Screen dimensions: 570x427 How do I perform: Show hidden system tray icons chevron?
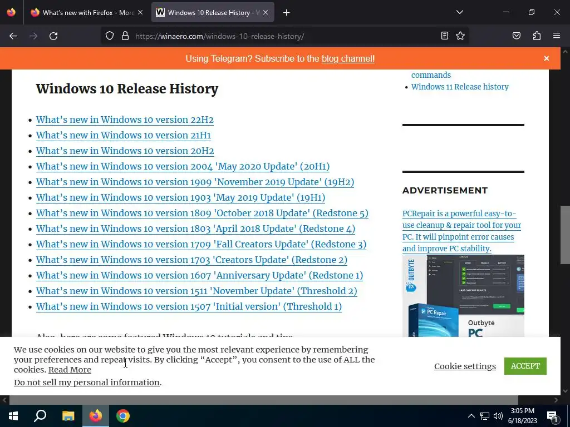point(471,416)
